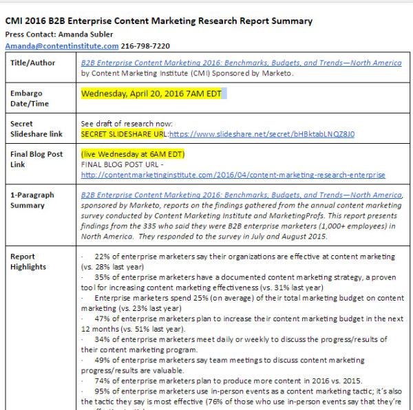Click the highlight '49% of enterprise marketers say team meetings'

[x=178, y=360]
